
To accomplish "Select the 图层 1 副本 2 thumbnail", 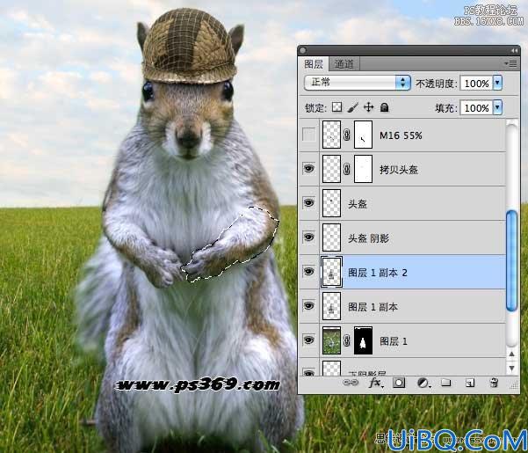I will point(331,272).
